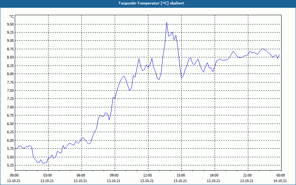Click the '6,00' y-axis value
Image resolution: width=296 pixels, height=185 pixels.
[11, 140]
